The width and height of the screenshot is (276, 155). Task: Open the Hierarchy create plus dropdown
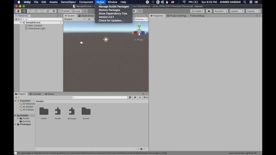[x=17, y=19]
